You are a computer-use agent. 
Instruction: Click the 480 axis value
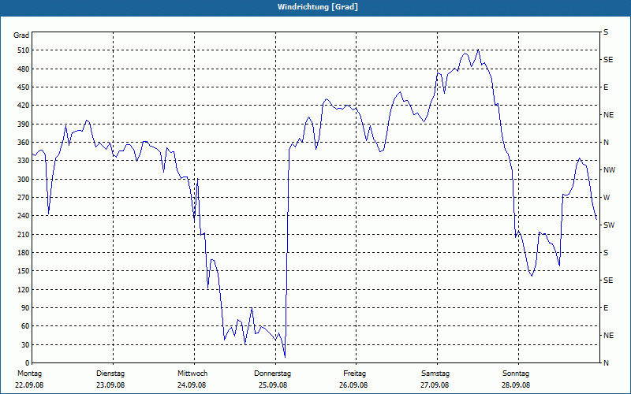(x=24, y=69)
